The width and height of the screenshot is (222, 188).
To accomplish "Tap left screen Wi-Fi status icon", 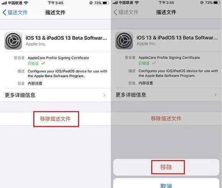I will pyautogui.click(x=26, y=3).
